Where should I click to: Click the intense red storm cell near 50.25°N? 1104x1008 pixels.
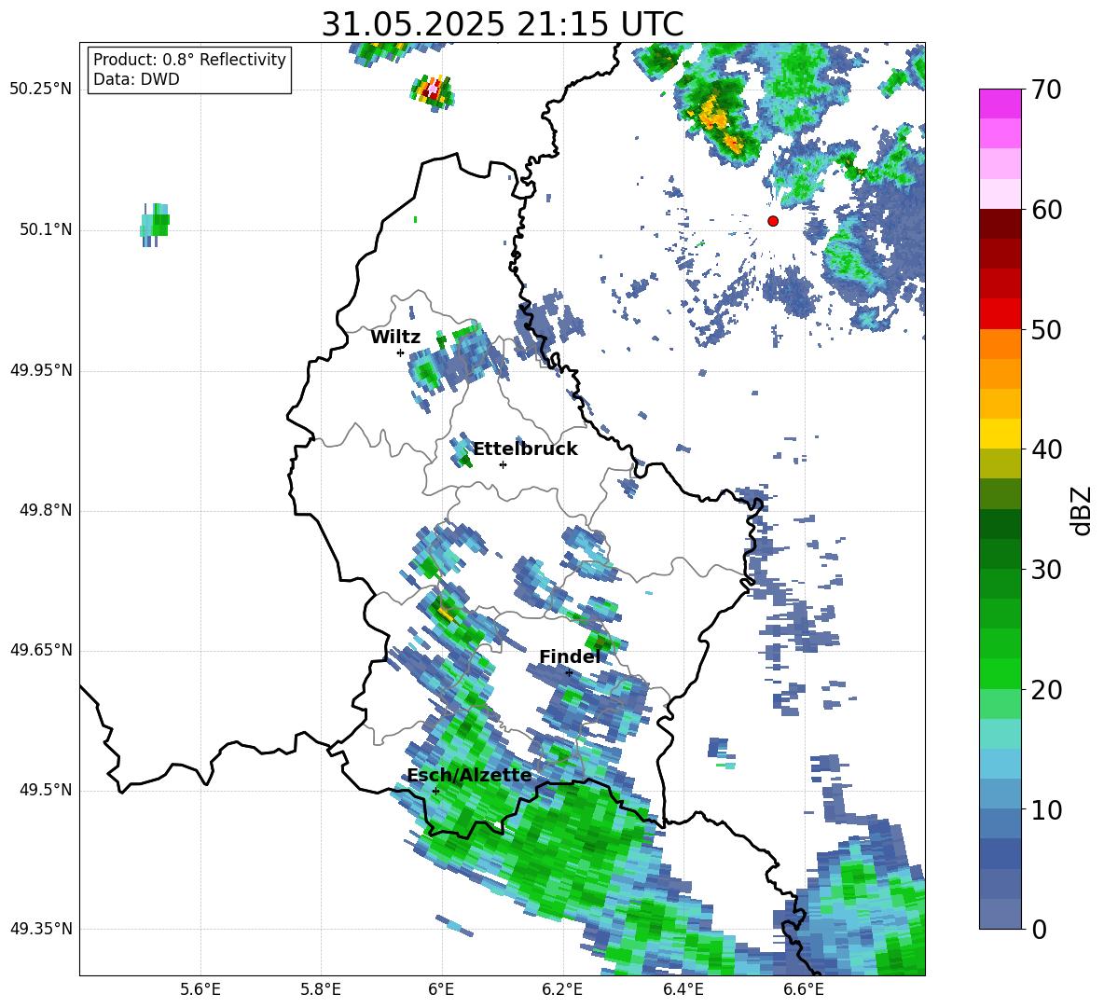(x=433, y=90)
